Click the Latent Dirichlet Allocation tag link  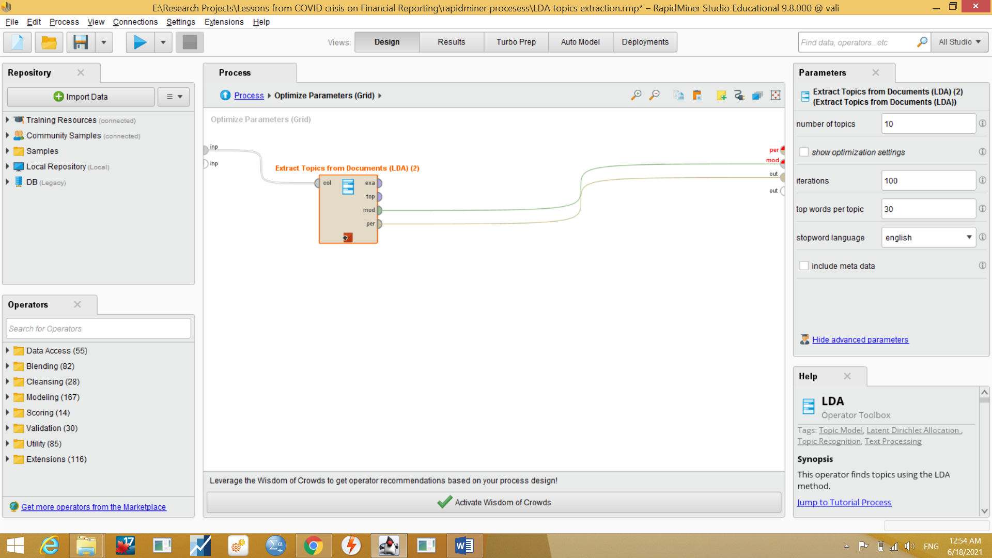[913, 430]
